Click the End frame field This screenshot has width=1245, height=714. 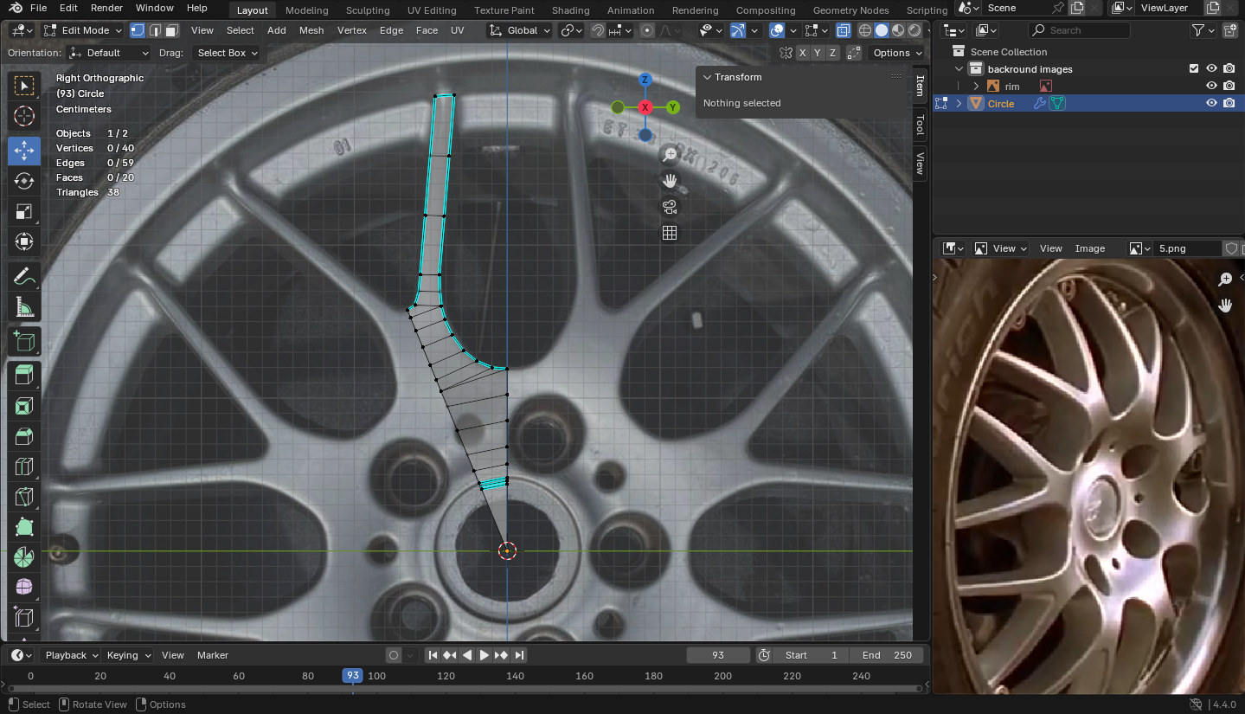887,655
